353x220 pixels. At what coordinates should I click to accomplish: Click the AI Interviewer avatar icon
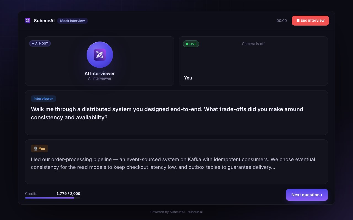coord(100,55)
